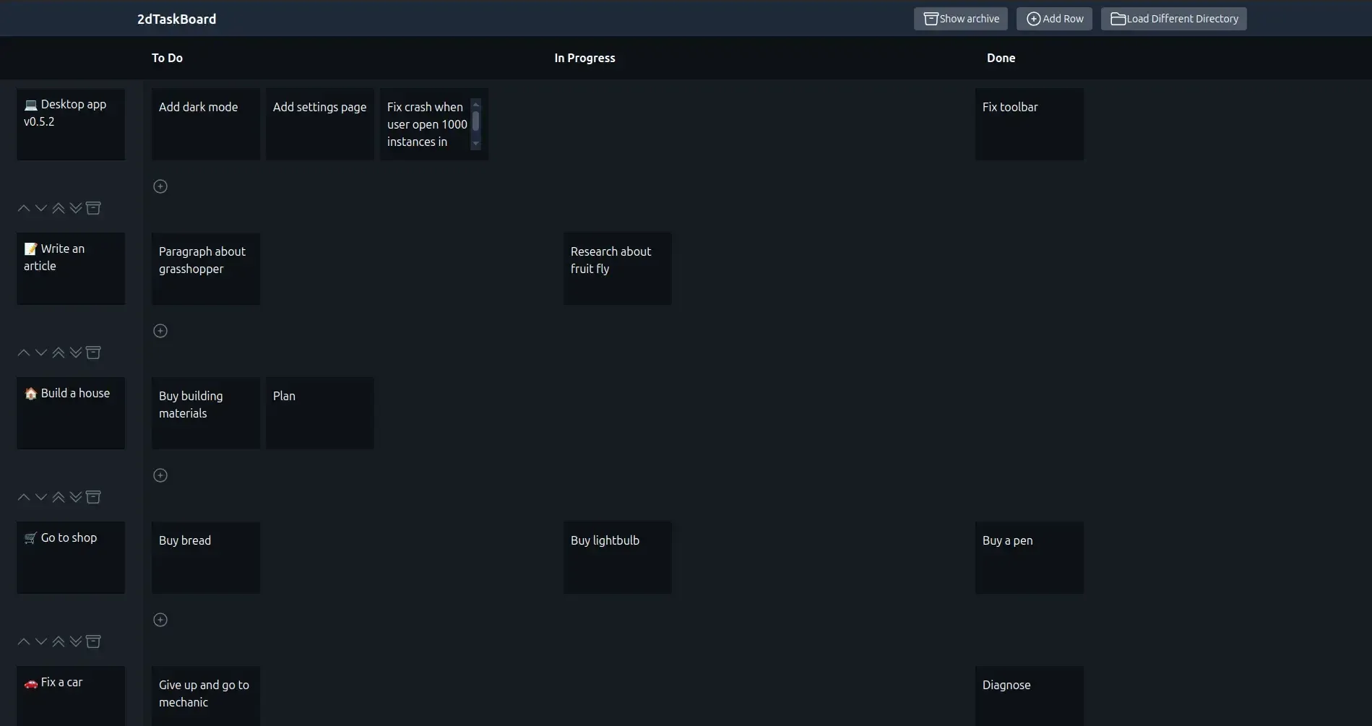Move the "Desktop app v0.5.2" row down
This screenshot has width=1372, height=726.
click(40, 207)
